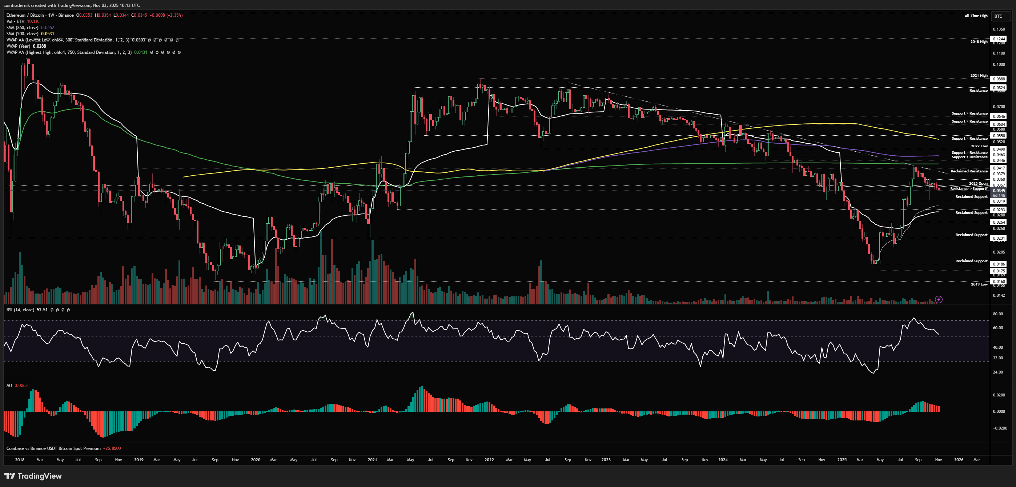This screenshot has height=487, width=1016.
Task: Click the VWAP AA Lowest Low legend
Action: pos(68,40)
